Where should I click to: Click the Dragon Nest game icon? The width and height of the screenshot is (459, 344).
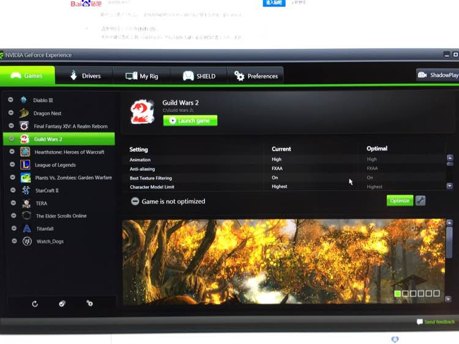click(x=24, y=113)
